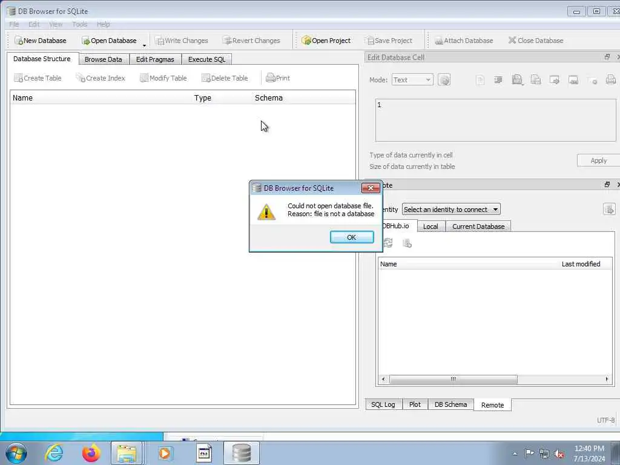Switch to the Plot bottom tab
Image resolution: width=620 pixels, height=465 pixels.
415,404
